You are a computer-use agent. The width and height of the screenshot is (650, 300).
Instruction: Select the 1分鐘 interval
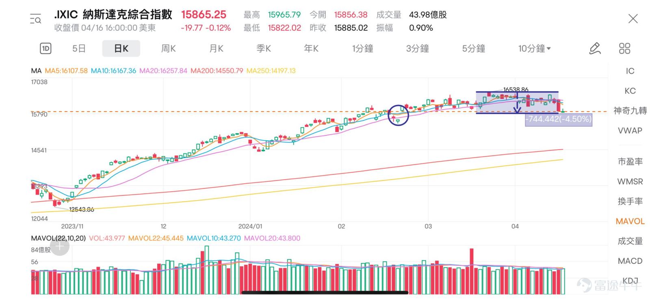[x=362, y=49]
